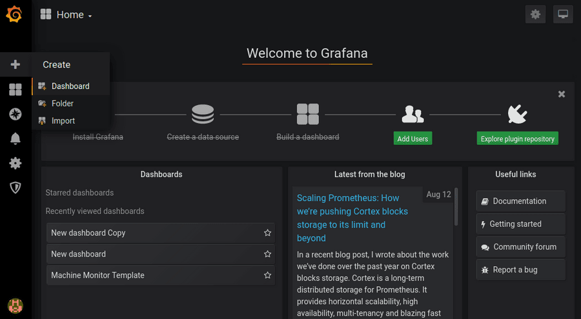
Task: Click the Create menu header
Action: [x=56, y=64]
